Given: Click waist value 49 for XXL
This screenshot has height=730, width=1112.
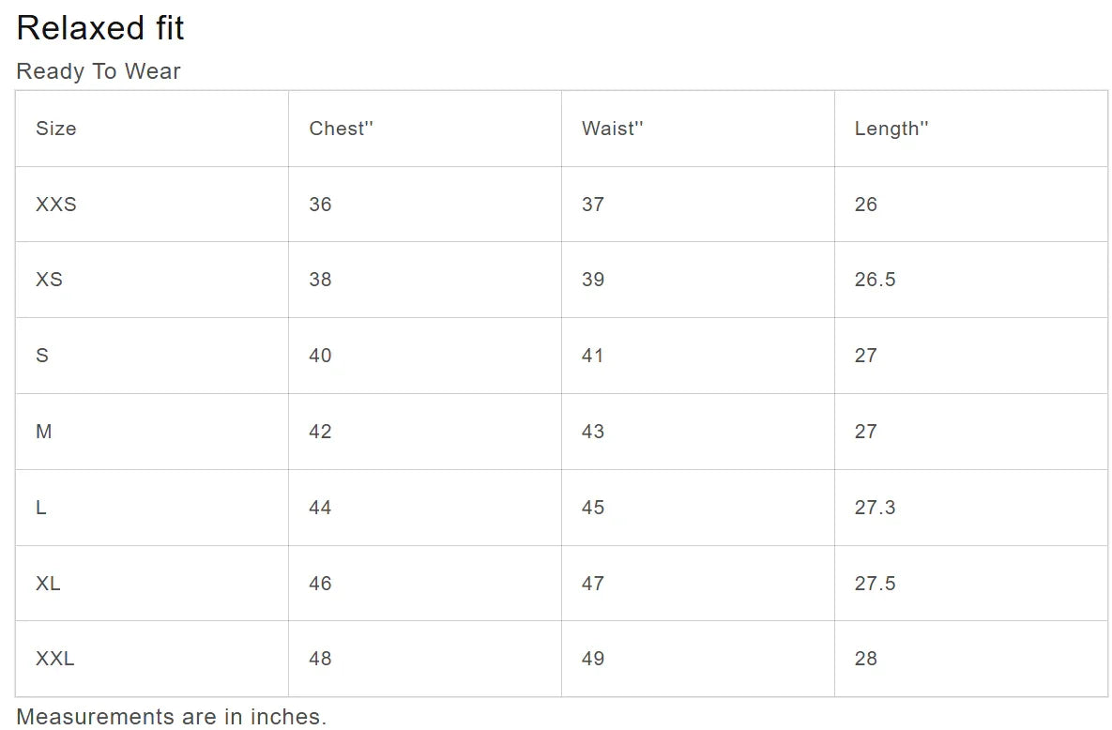Looking at the screenshot, I should click(593, 659).
